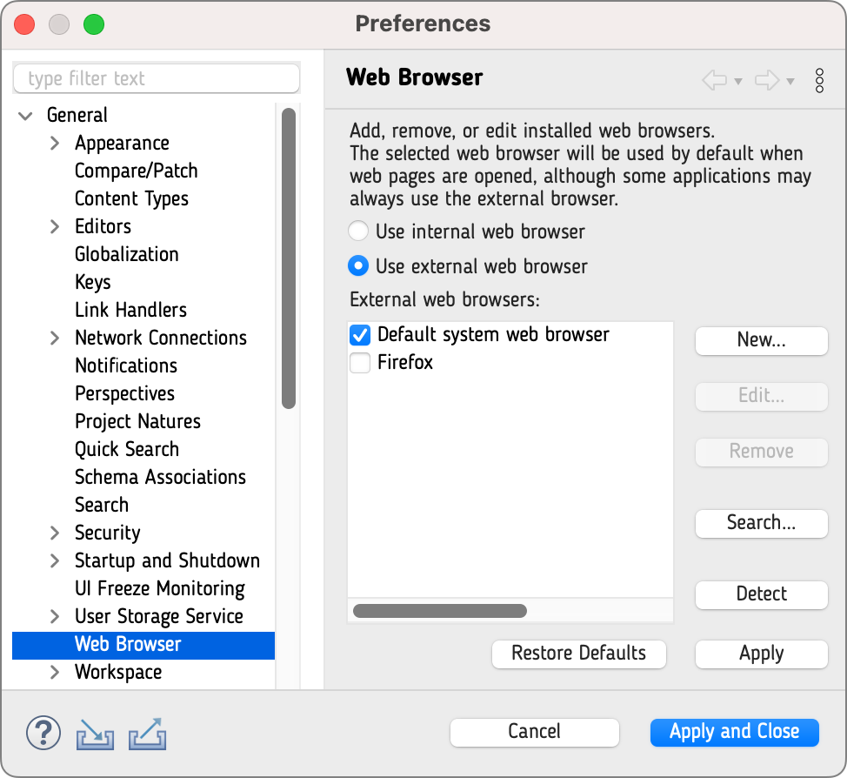Open the view menu kebab icon
The image size is (847, 778).
click(x=819, y=80)
